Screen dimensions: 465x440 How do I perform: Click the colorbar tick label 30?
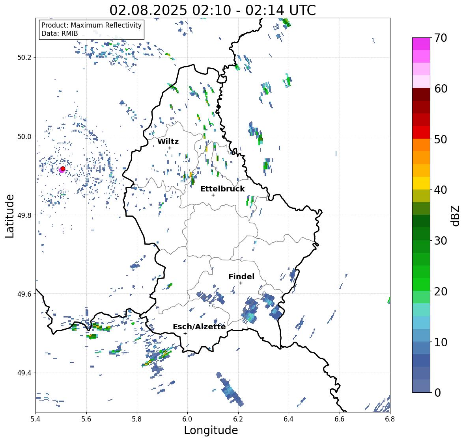(x=441, y=240)
